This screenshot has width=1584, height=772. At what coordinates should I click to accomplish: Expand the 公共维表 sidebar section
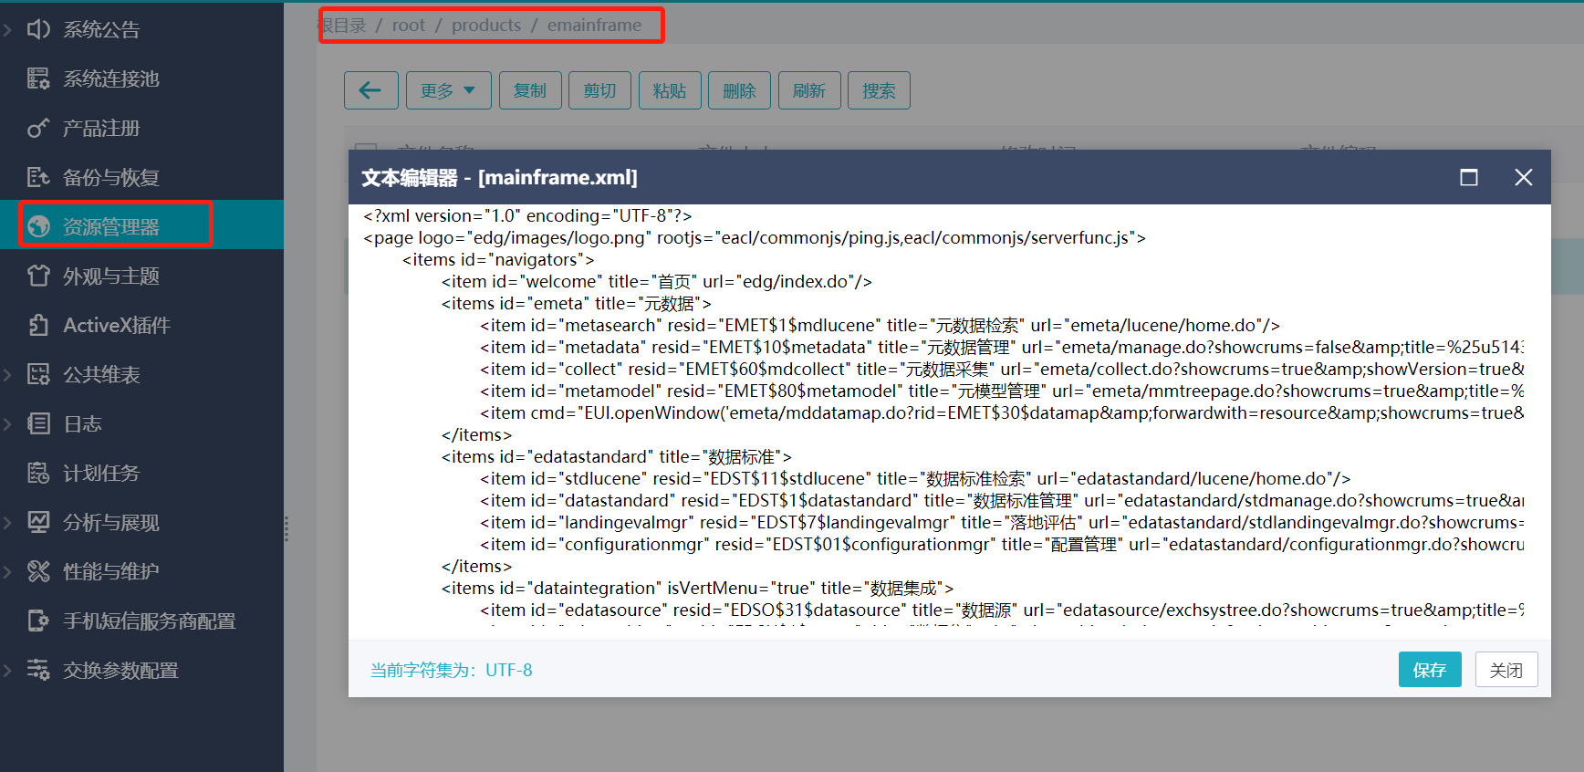(8, 374)
